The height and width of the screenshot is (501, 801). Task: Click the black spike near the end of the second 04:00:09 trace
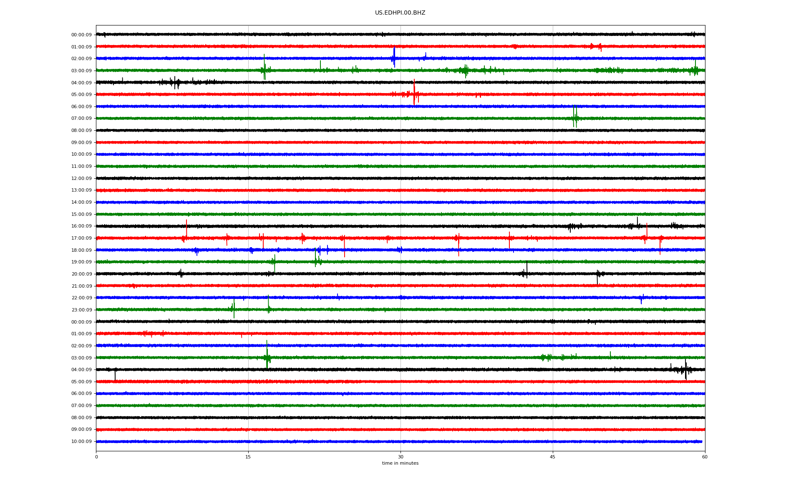(685, 369)
